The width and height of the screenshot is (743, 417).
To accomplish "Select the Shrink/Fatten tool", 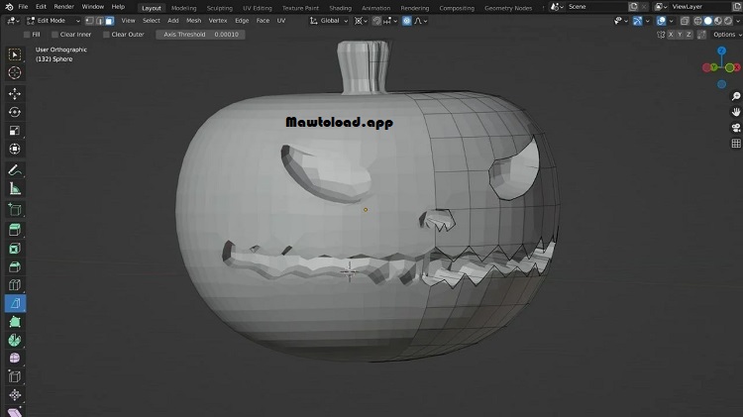I will (x=15, y=395).
